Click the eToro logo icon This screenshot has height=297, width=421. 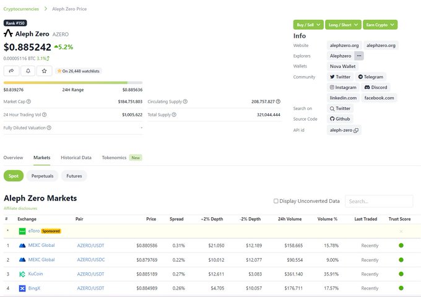point(22,231)
